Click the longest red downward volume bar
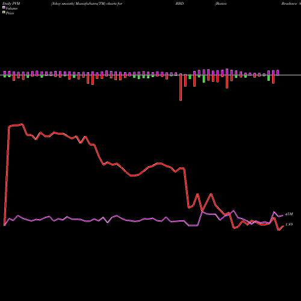The width and height of the screenshot is (301, 301). pyautogui.click(x=181, y=87)
